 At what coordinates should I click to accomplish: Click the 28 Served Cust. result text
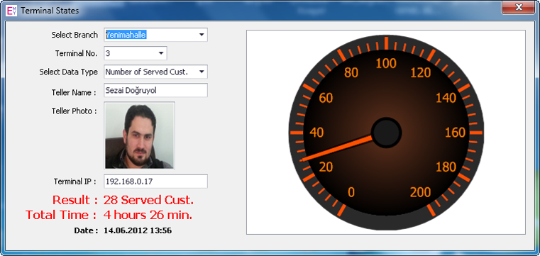(148, 200)
